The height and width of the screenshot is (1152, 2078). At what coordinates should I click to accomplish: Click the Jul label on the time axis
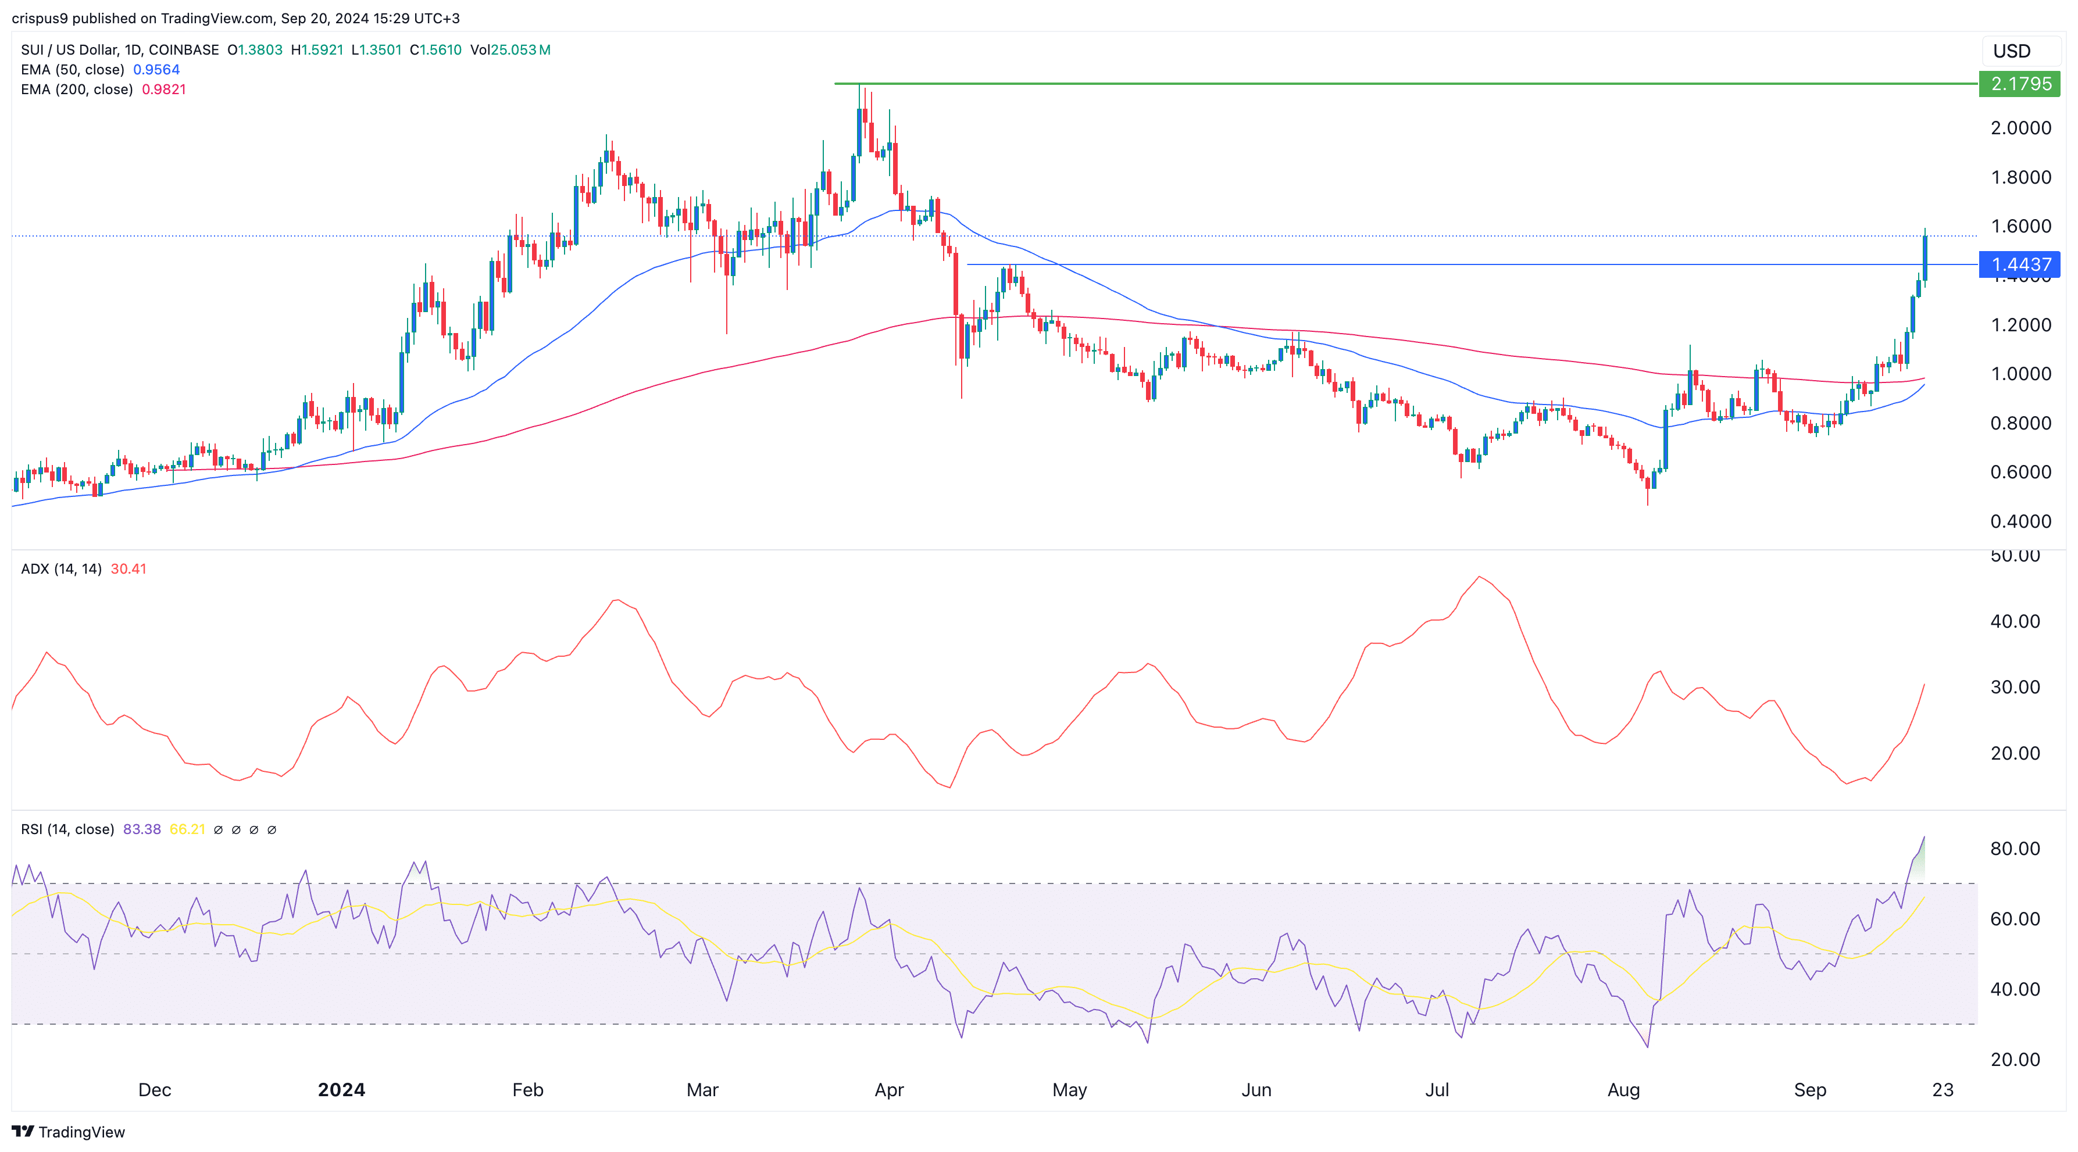coord(1437,1089)
